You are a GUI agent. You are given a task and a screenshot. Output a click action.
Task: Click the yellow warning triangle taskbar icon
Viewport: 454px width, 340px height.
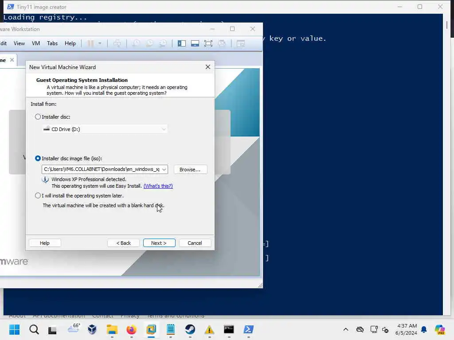209,329
